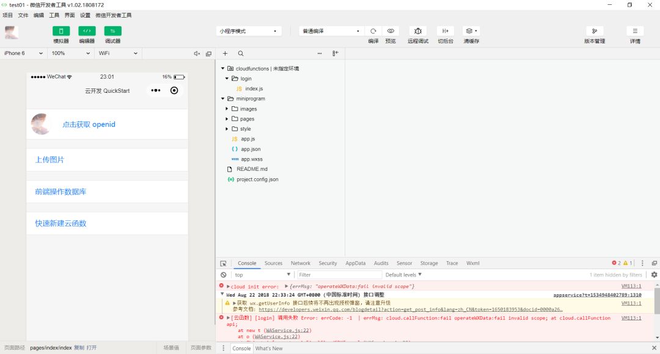
Task: Undock the devtools panel icon
Action: click(x=654, y=263)
